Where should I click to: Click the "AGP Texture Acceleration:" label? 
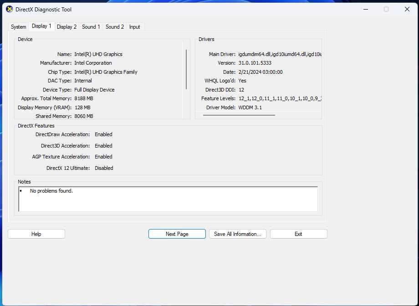tap(61, 157)
